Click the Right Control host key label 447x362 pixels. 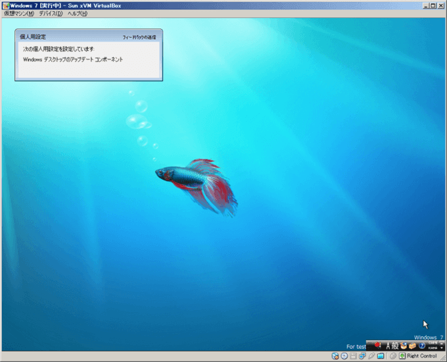[x=421, y=356]
